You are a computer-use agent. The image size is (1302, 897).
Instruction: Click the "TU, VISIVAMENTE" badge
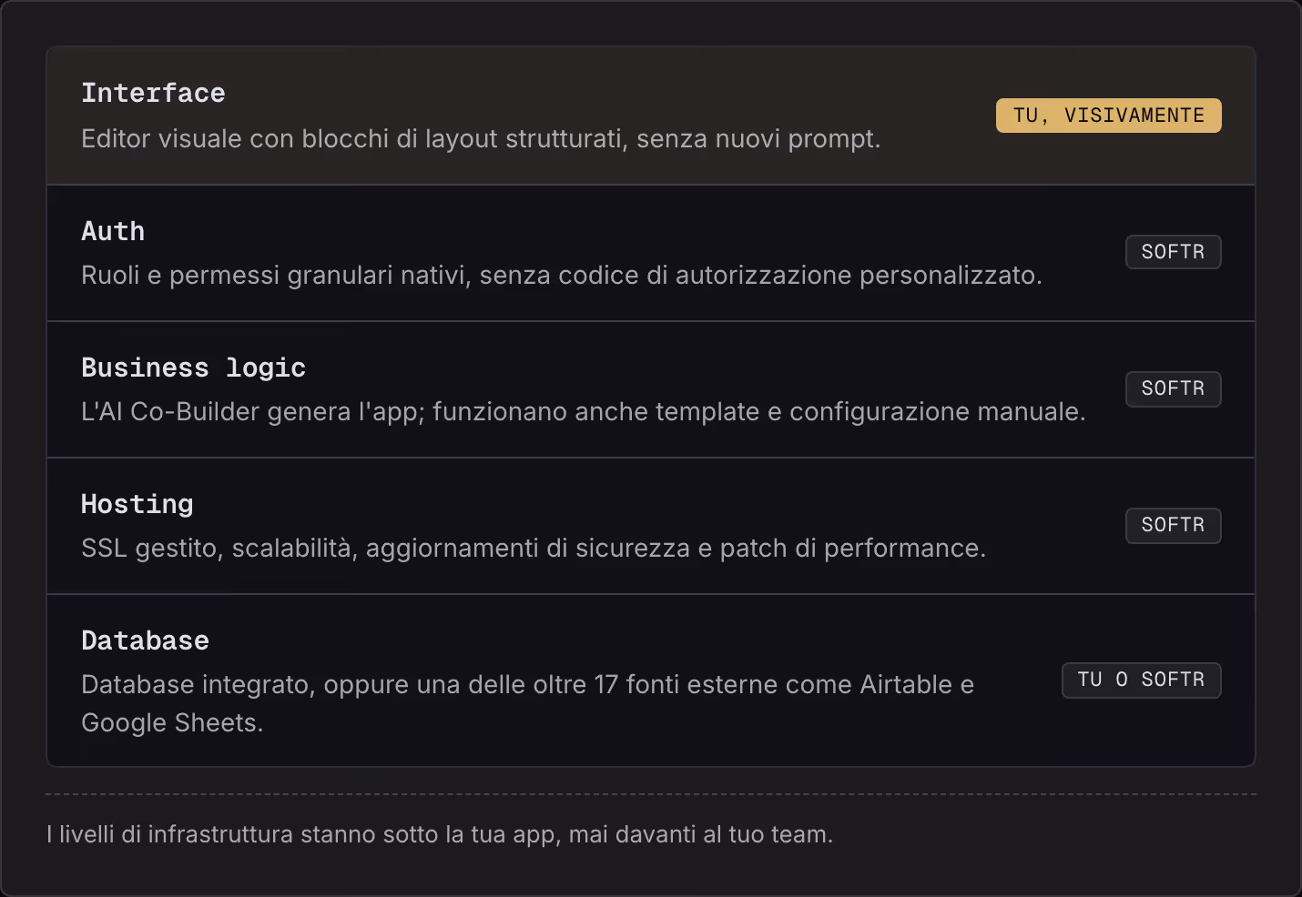(1108, 116)
